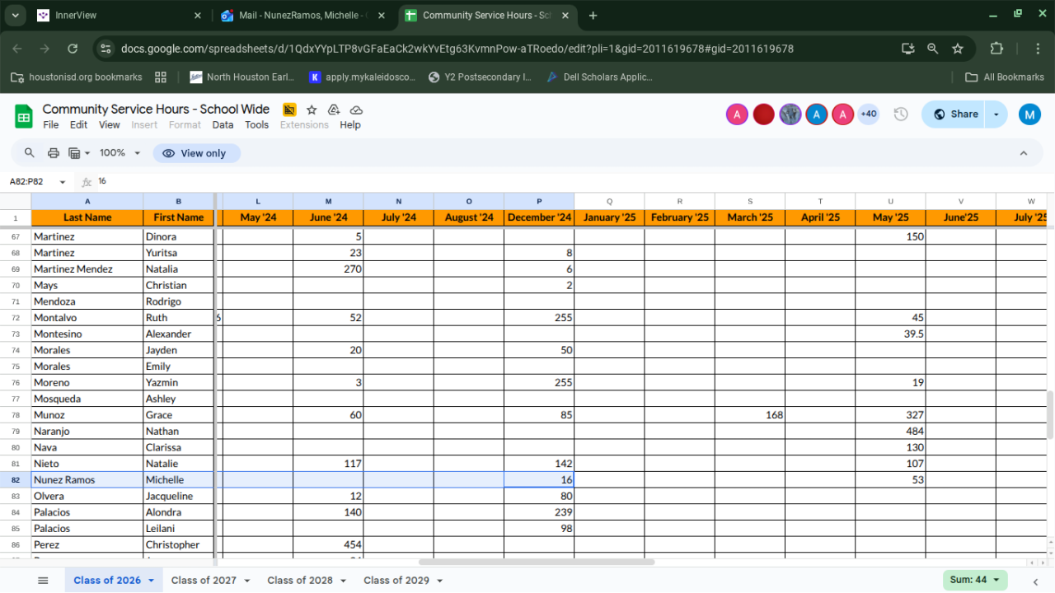
Task: Click the print icon
Action: click(54, 153)
